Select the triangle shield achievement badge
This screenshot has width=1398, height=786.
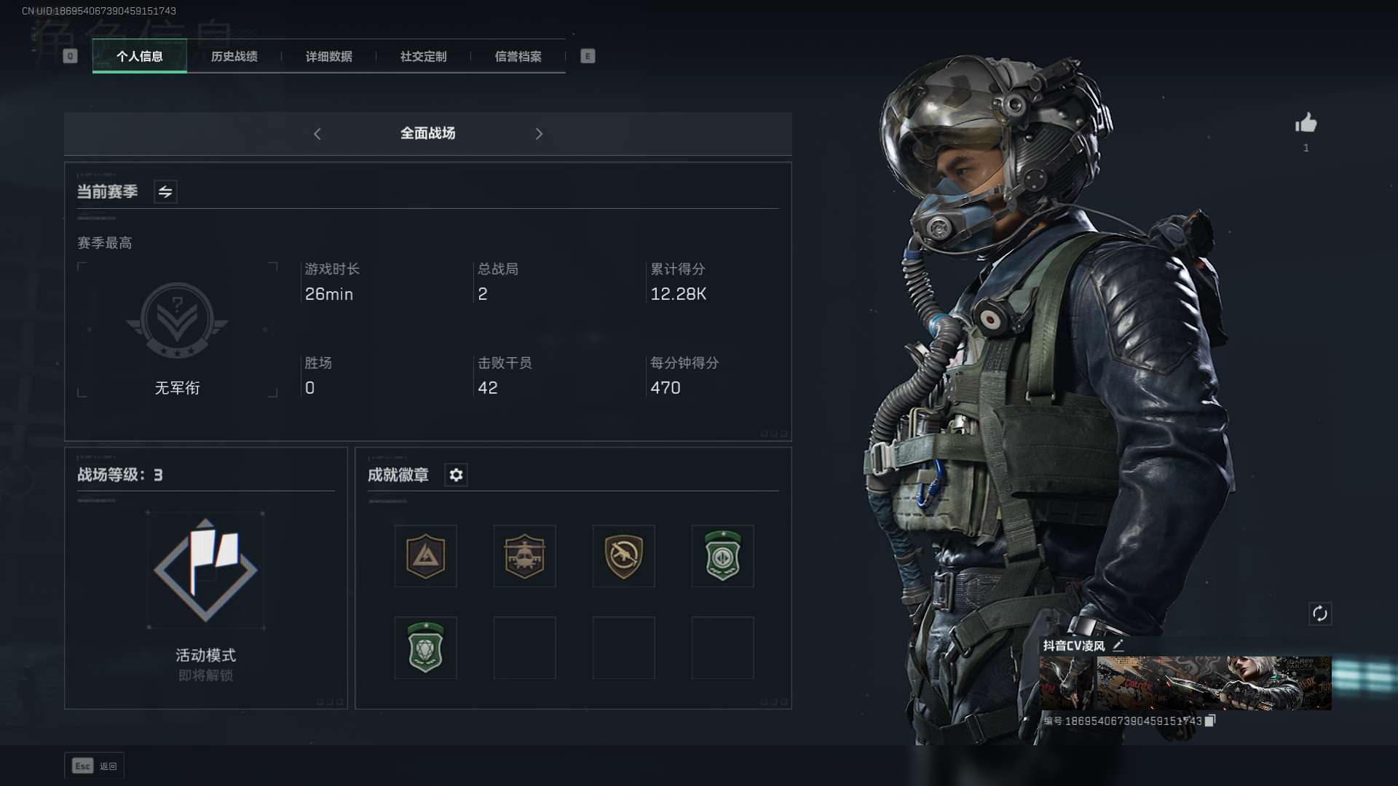tap(425, 556)
